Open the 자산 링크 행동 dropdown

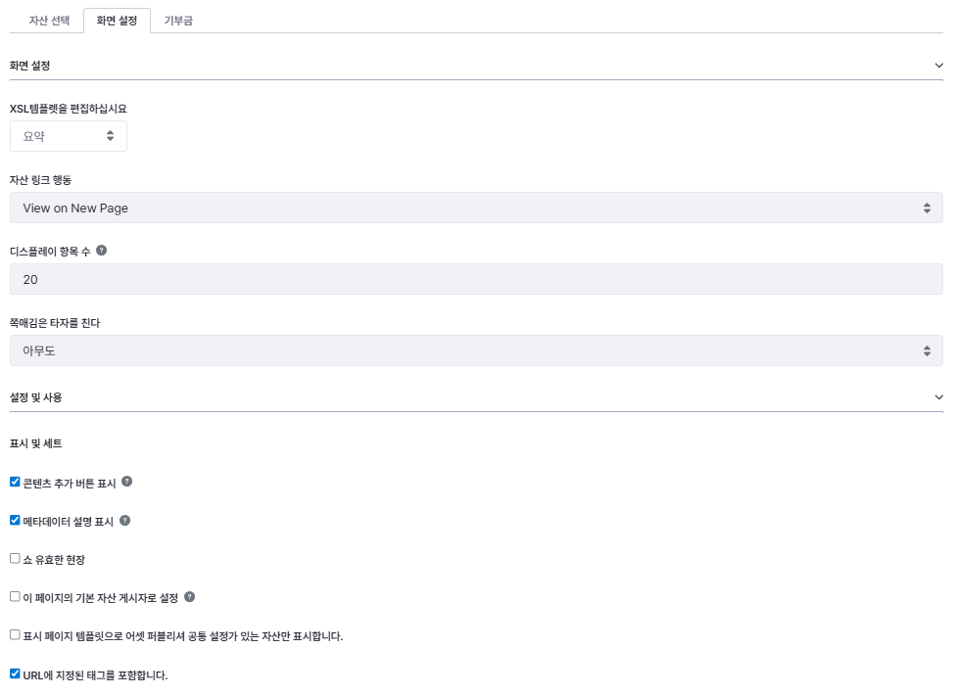click(476, 208)
